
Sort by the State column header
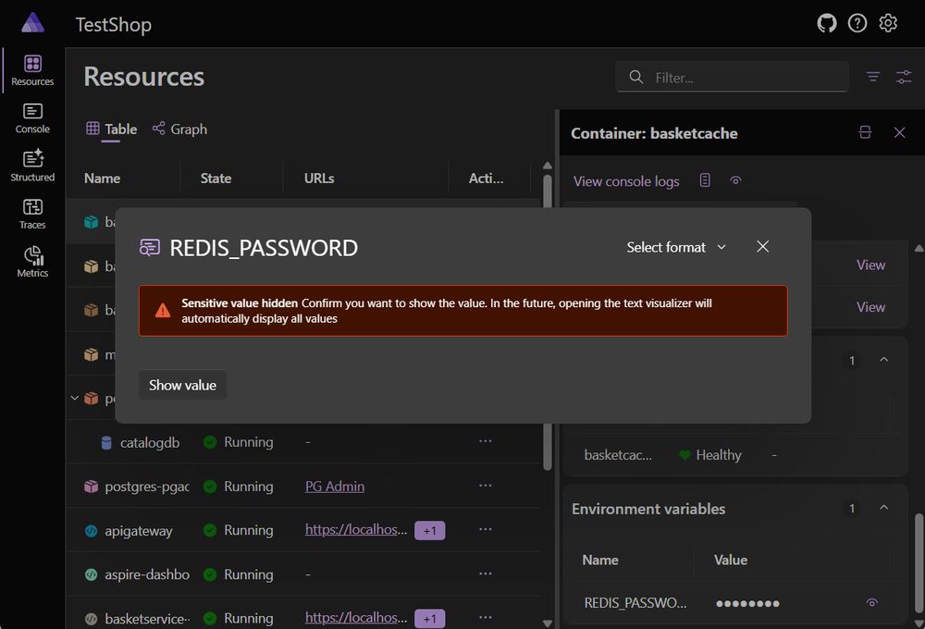point(216,179)
